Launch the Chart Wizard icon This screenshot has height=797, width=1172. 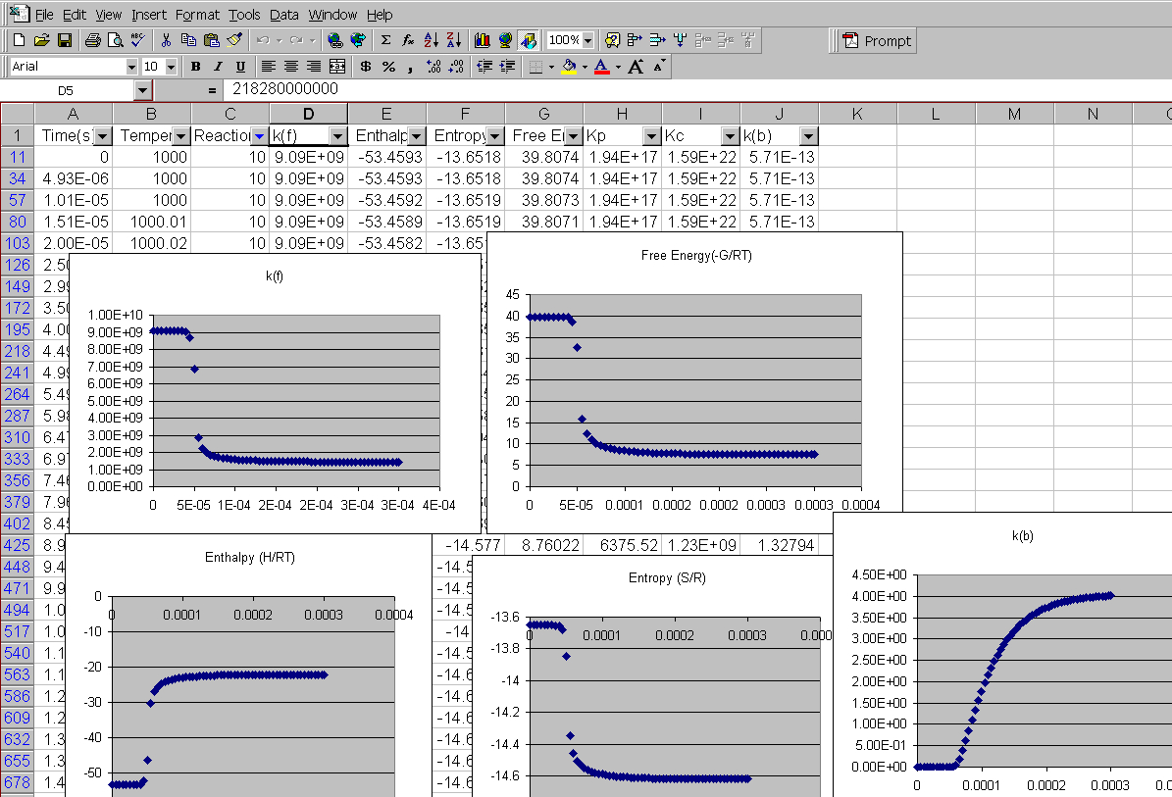[482, 40]
